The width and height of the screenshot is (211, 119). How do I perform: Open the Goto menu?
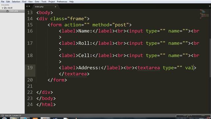37,2
